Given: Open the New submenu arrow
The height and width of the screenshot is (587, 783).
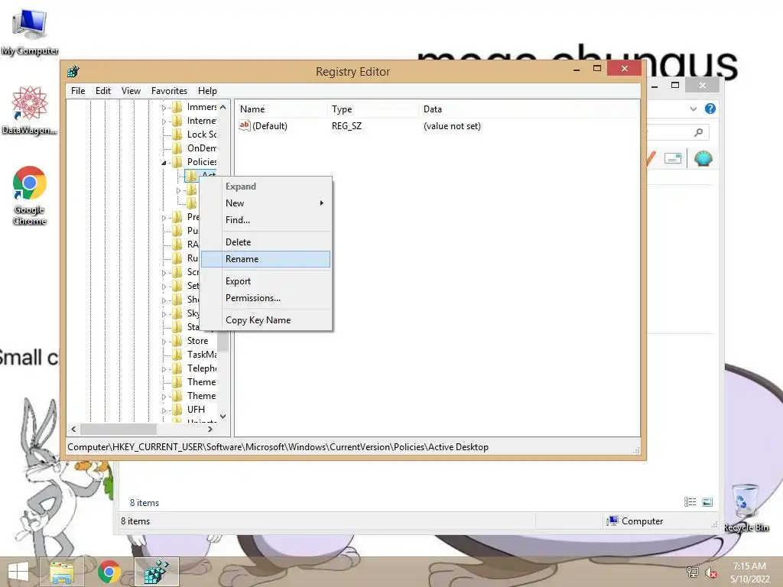Looking at the screenshot, I should [x=322, y=203].
